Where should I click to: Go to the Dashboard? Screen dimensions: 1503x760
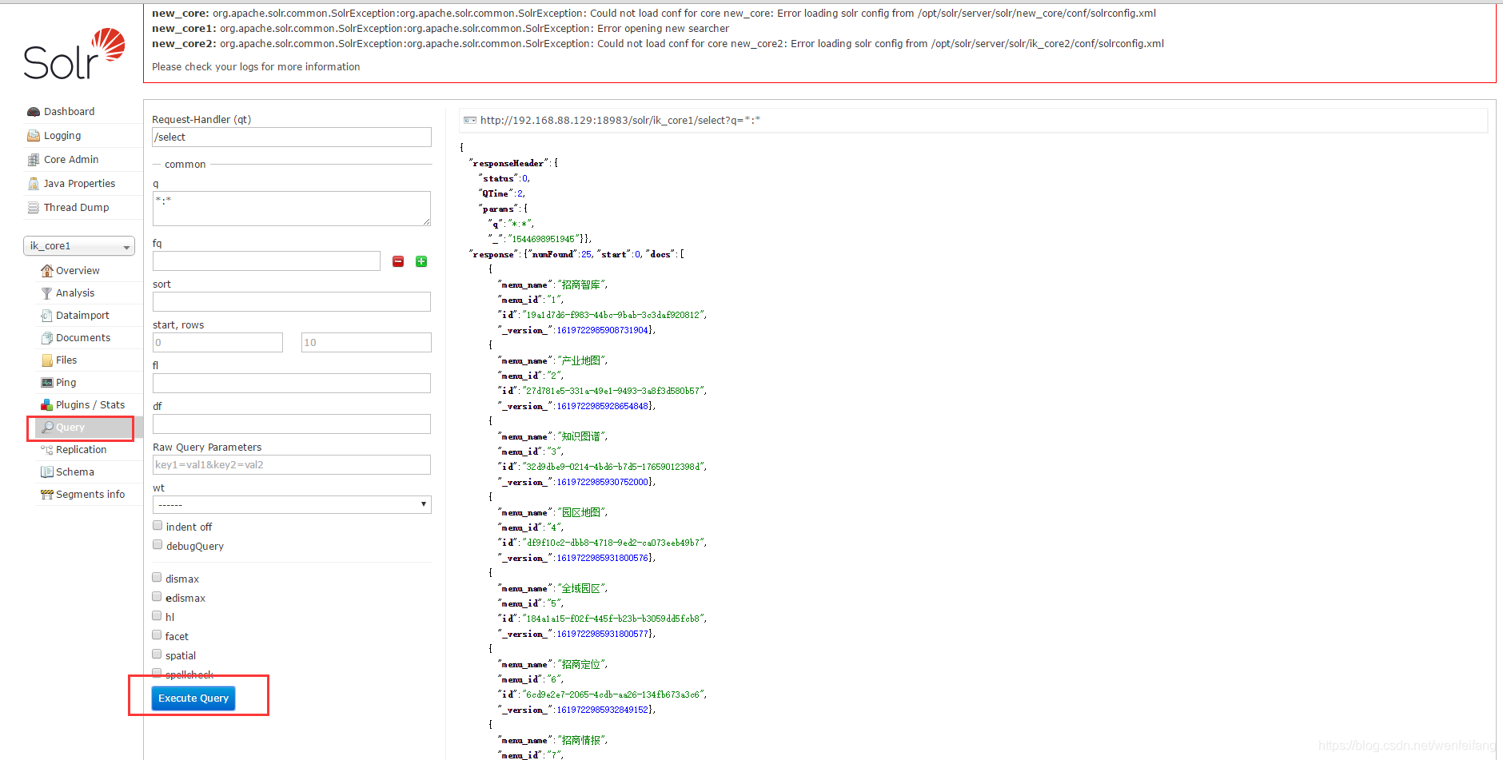69,111
